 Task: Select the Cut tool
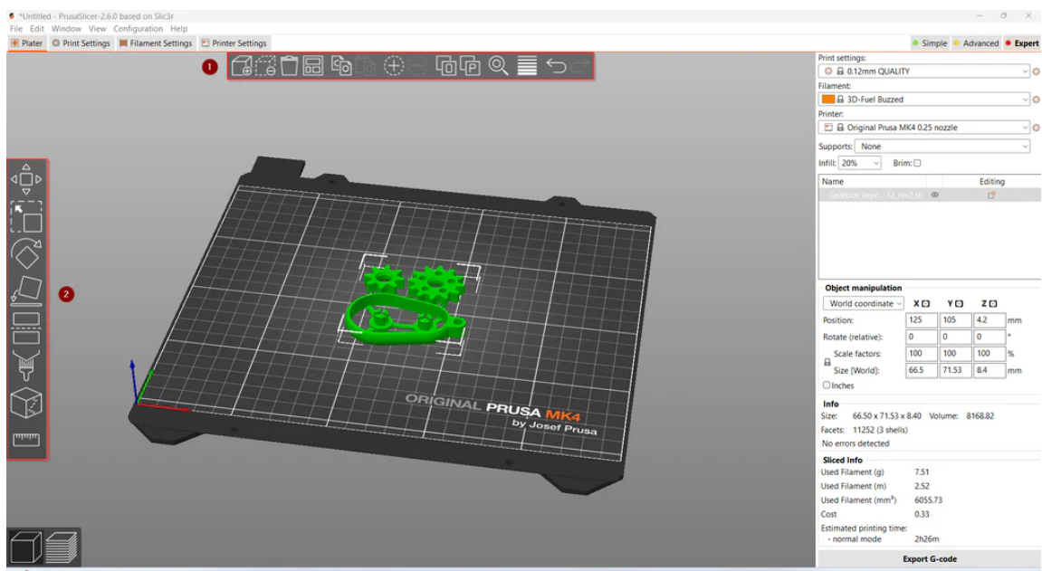point(26,328)
